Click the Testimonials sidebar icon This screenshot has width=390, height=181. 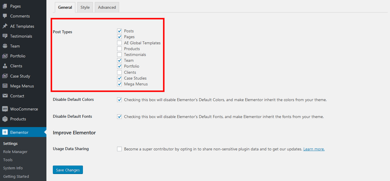[5, 36]
